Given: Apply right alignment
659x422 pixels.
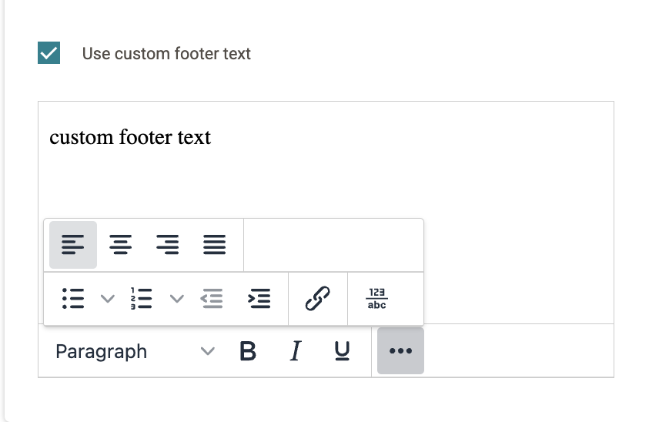Looking at the screenshot, I should (x=168, y=245).
